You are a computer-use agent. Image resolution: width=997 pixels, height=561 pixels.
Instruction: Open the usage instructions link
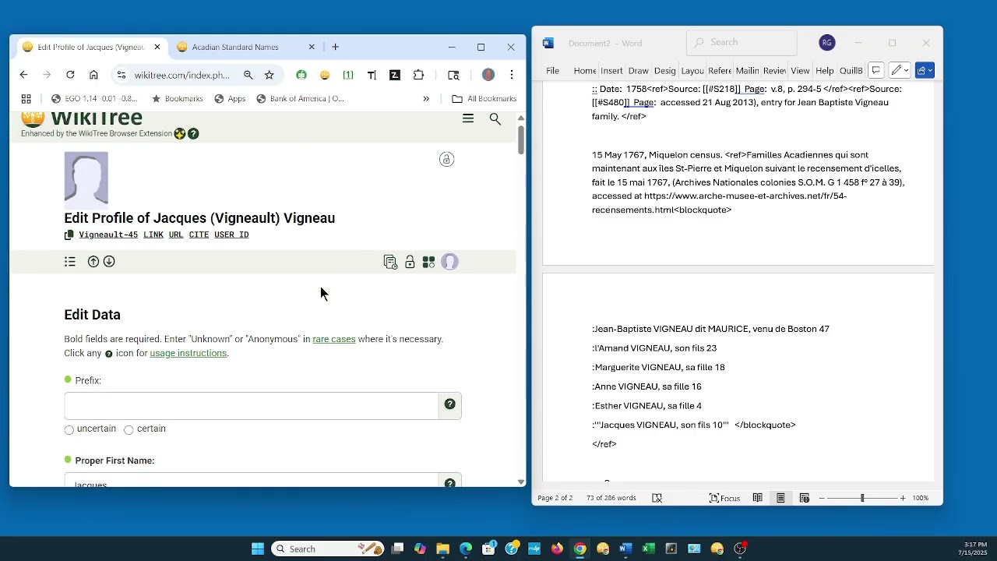pyautogui.click(x=188, y=353)
